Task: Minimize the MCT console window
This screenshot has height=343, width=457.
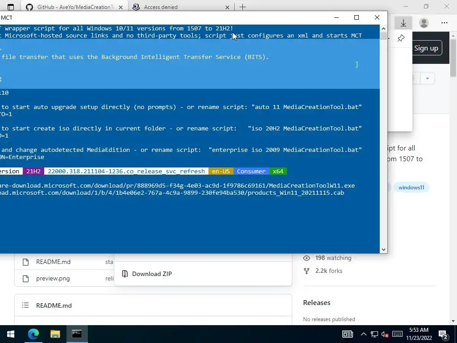Action: pos(337,17)
